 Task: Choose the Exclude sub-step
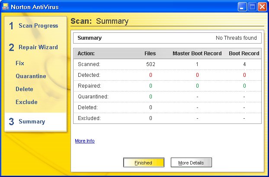26,102
